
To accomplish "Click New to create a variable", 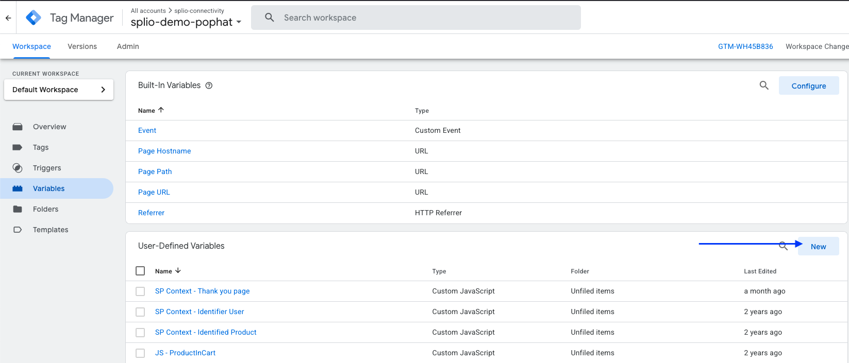I will (x=818, y=247).
